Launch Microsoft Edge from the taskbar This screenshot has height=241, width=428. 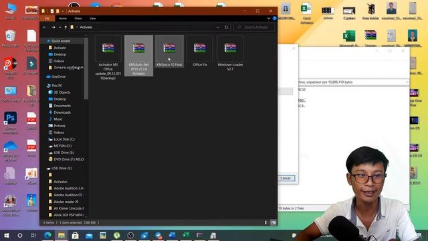(x=47, y=235)
